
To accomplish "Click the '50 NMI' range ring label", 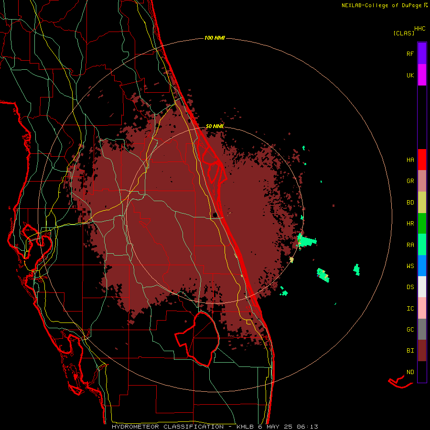I will coord(215,126).
